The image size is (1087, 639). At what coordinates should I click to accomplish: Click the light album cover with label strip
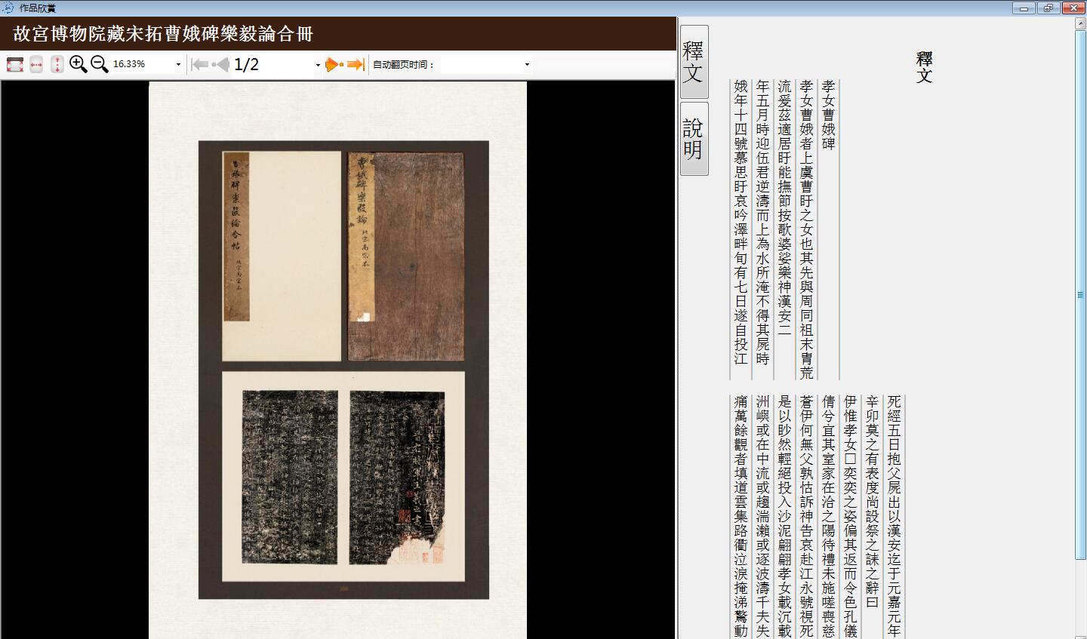pos(282,257)
